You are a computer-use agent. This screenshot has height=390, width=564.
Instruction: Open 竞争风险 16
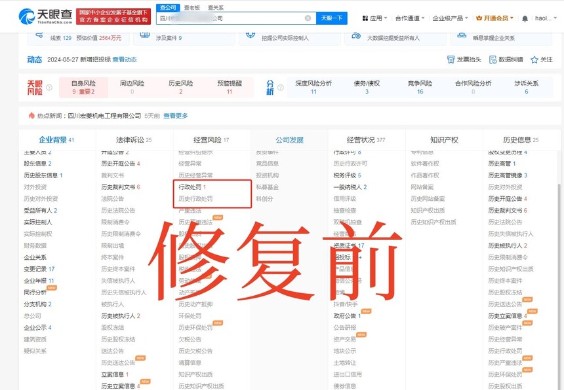[x=420, y=88]
